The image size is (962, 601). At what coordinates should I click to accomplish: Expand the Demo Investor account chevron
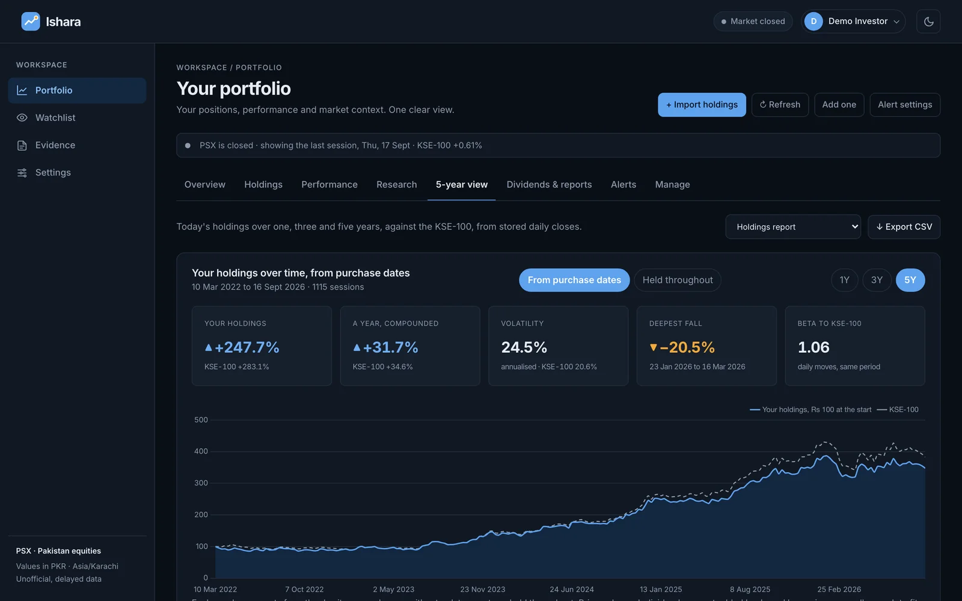(x=896, y=22)
